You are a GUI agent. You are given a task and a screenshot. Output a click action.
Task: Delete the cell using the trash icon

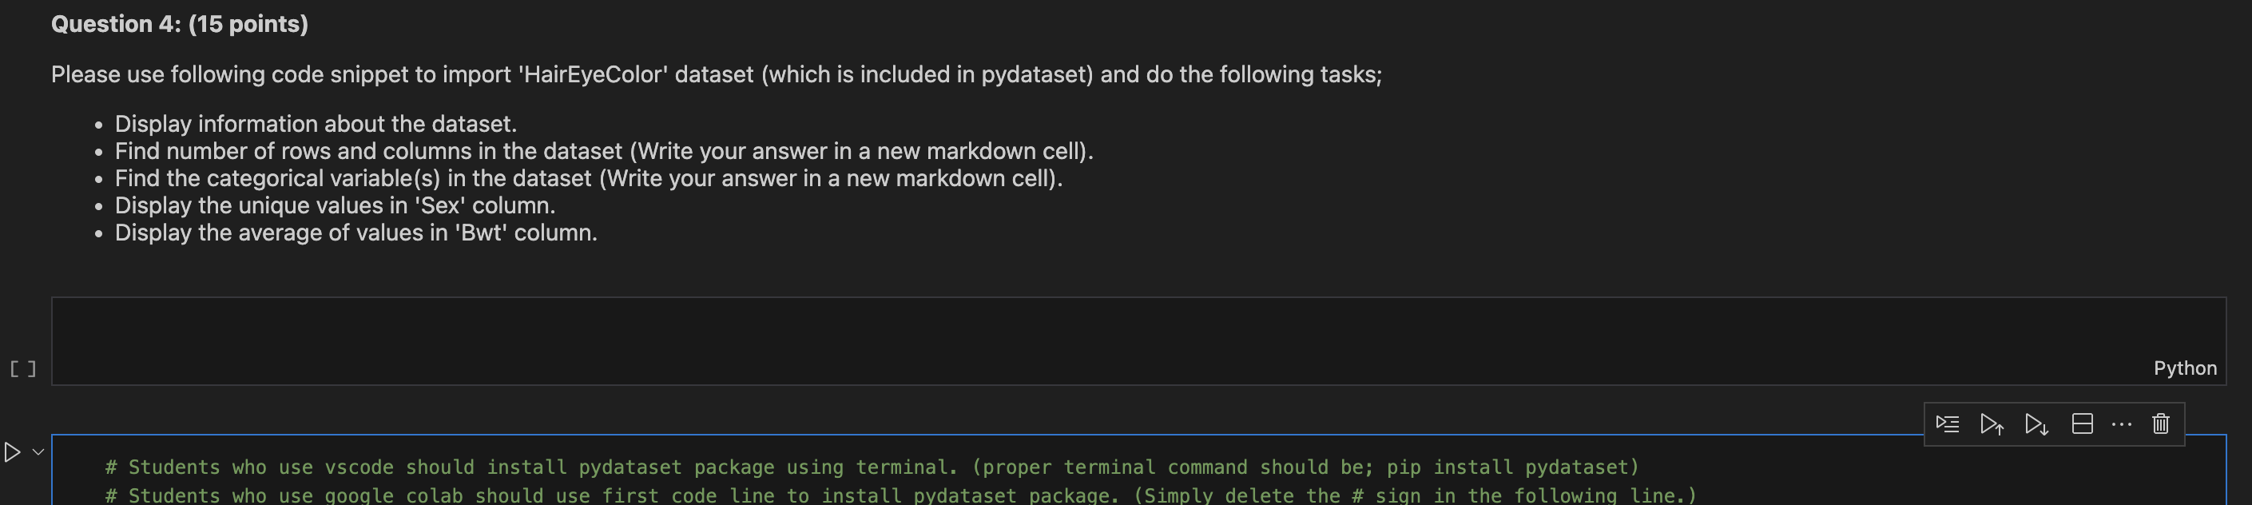(x=2159, y=423)
